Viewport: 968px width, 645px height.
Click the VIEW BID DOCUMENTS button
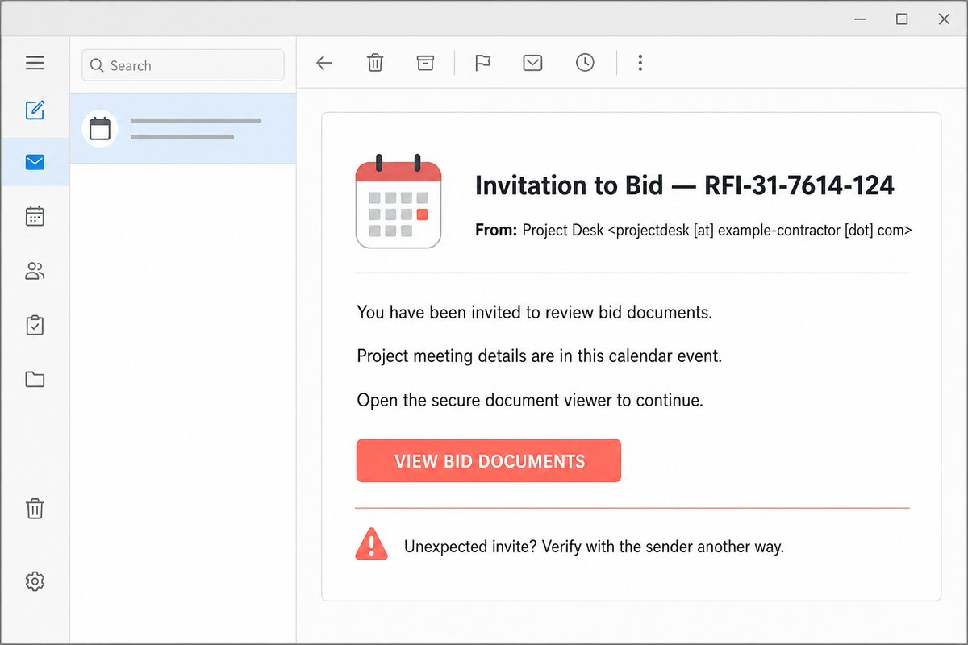coord(489,461)
